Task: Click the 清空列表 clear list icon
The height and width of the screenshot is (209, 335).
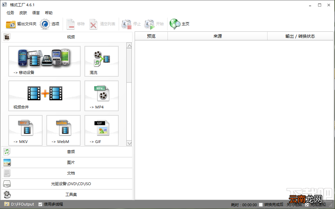Action: (93, 24)
